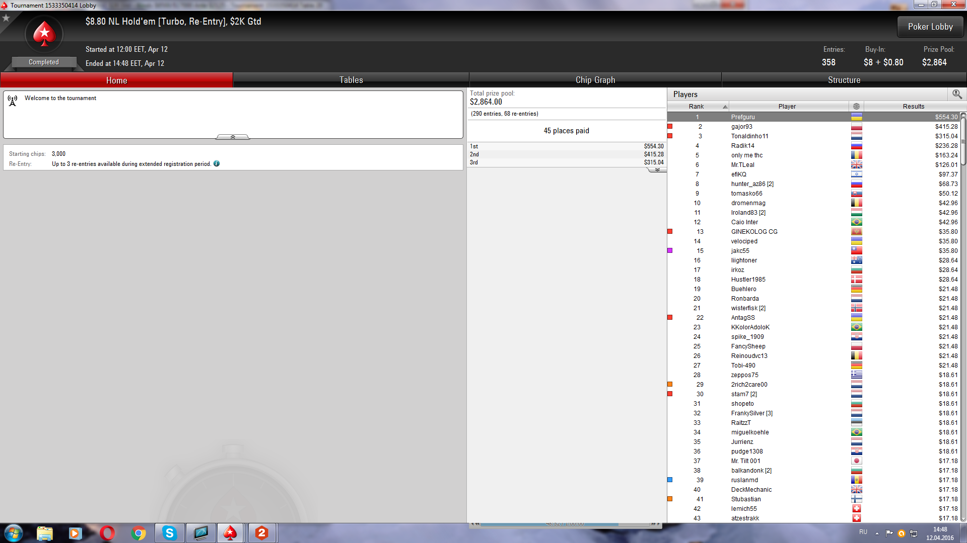Click the PokerStars red spade logo

pyautogui.click(x=44, y=34)
